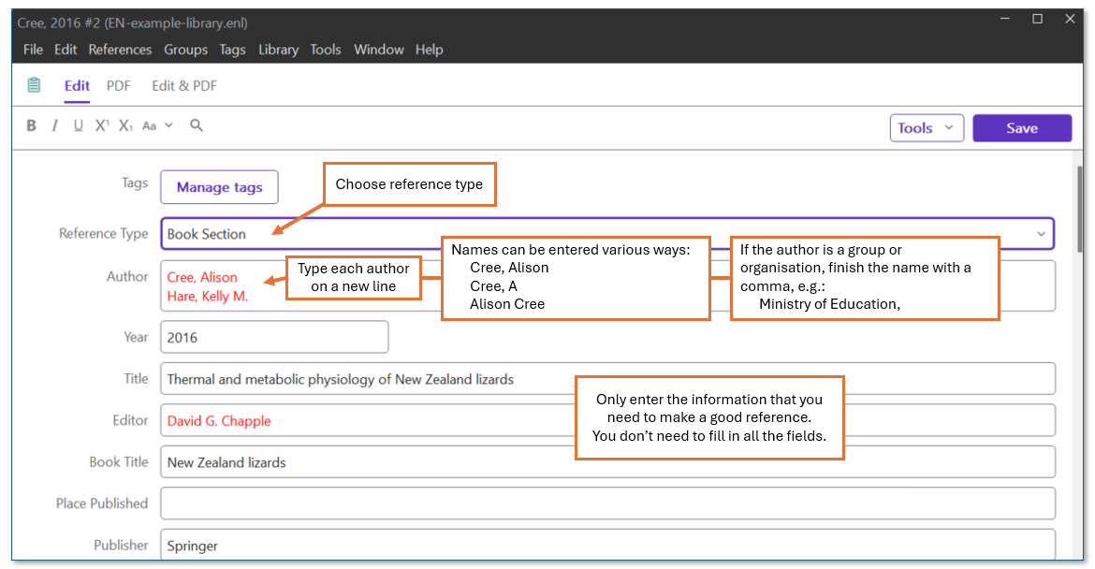Toggle underline formatting
Screen dimensions: 1095x569
click(79, 124)
